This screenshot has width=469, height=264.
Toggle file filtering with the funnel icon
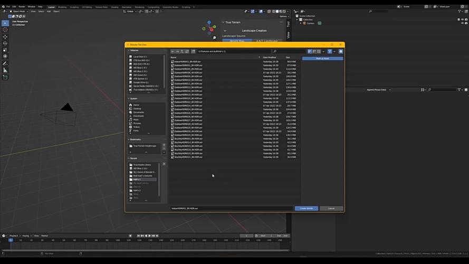click(330, 52)
